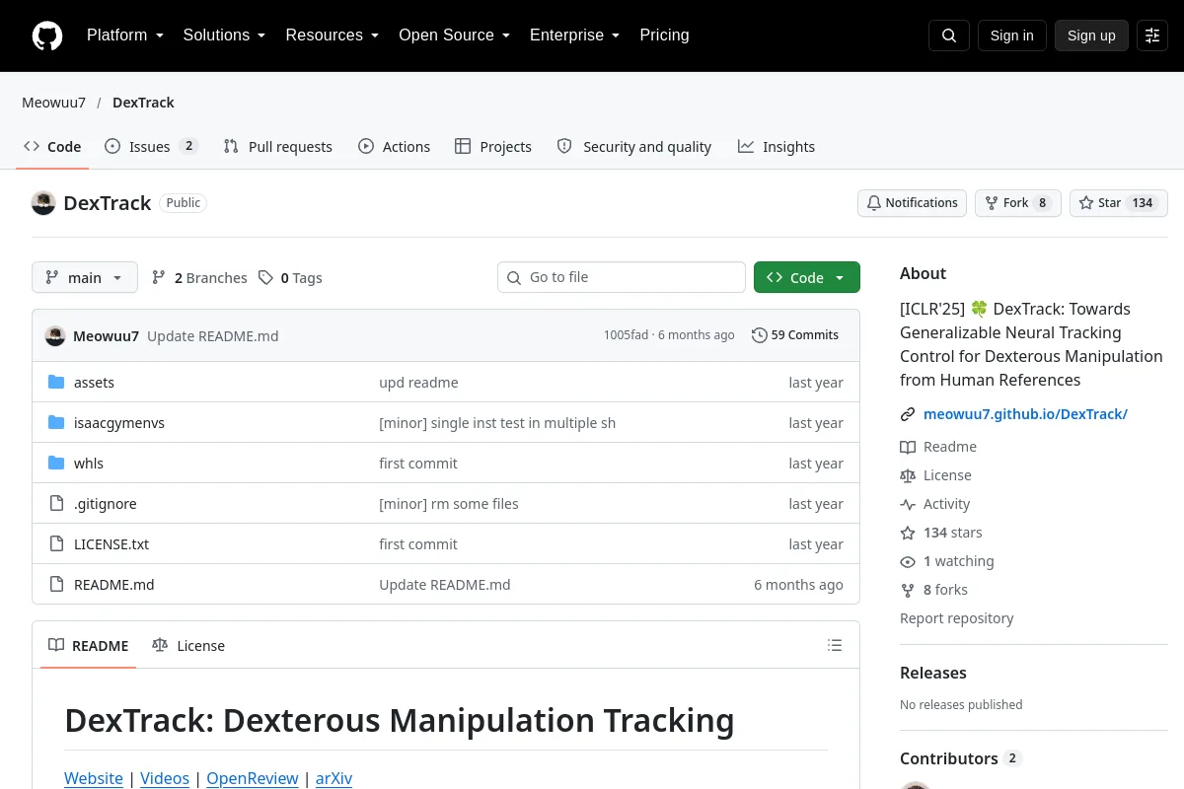Open commit message "[minor] single inst test in multiple sh"
1184x789 pixels.
497,423
